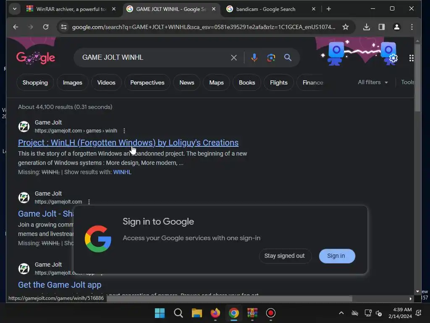
Task: Open Chrome profile icon
Action: click(396, 27)
